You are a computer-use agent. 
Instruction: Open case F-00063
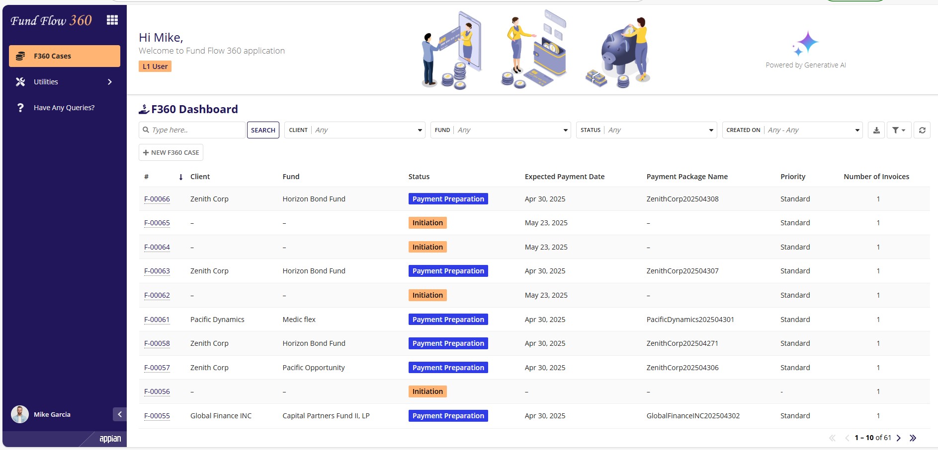click(157, 271)
